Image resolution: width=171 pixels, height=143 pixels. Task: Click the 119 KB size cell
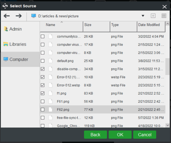tap(89, 126)
